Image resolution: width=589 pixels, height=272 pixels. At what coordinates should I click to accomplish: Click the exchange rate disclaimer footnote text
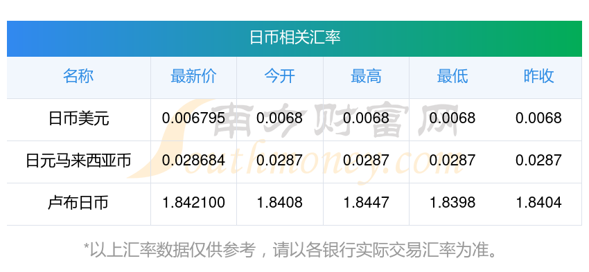pyautogui.click(x=290, y=249)
